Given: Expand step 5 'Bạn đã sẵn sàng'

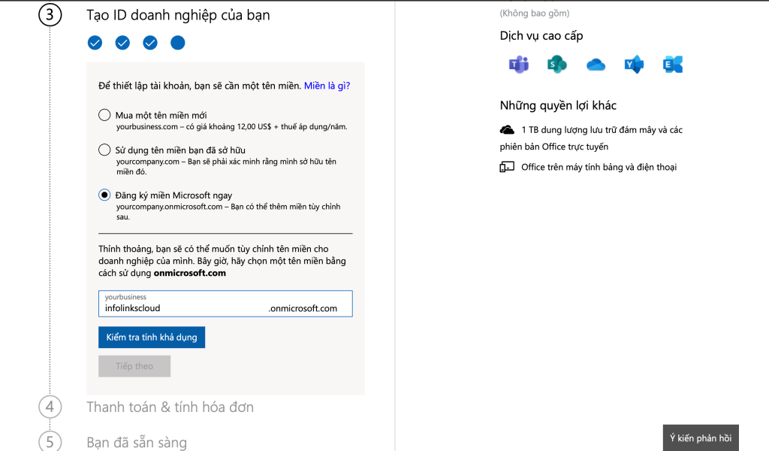Looking at the screenshot, I should pos(137,442).
